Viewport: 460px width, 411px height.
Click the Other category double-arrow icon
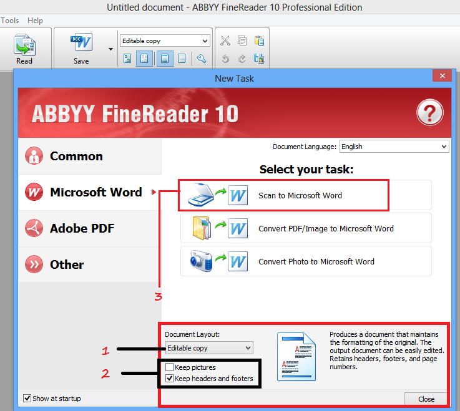[34, 264]
